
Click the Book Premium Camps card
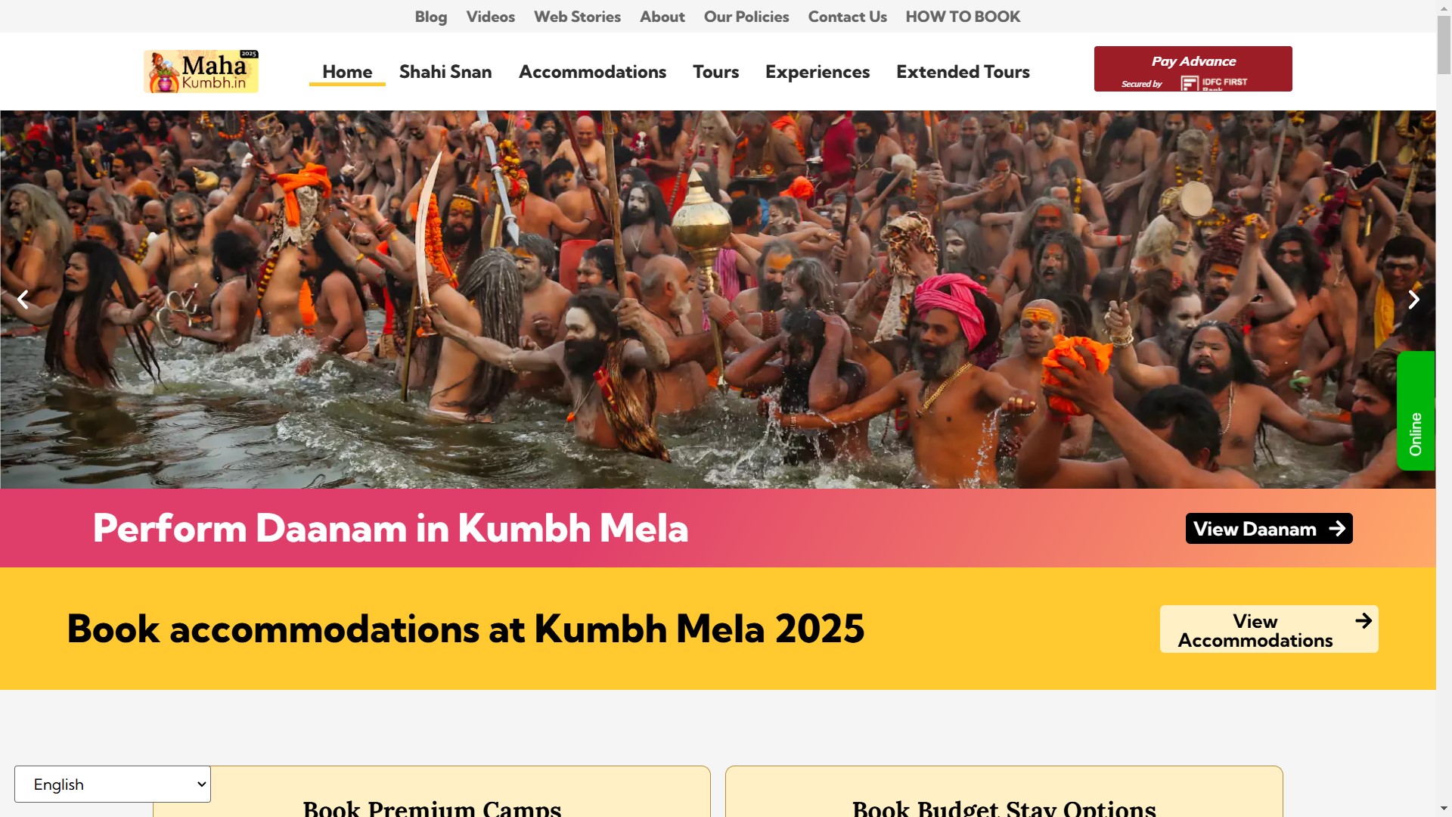point(432,791)
